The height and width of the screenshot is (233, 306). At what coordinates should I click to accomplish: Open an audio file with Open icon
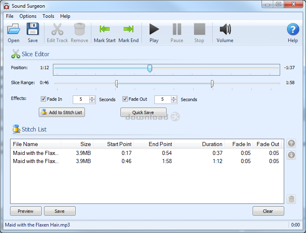pyautogui.click(x=13, y=33)
